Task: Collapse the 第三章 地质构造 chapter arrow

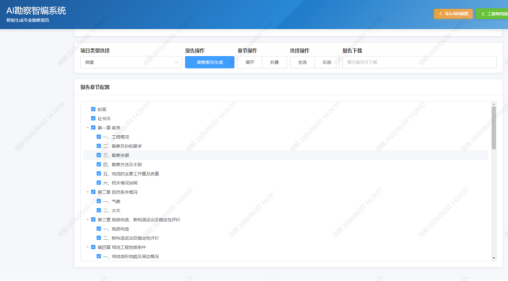Action: coord(87,220)
